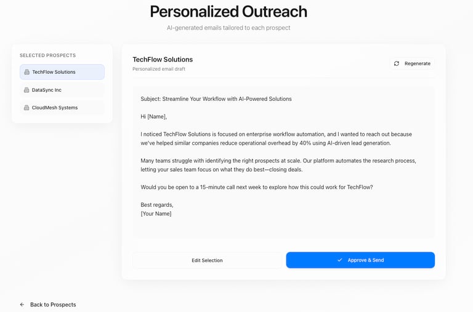Viewport: 473px width, 312px height.
Task: Click the [Your Name] signature placeholder
Action: tap(156, 214)
